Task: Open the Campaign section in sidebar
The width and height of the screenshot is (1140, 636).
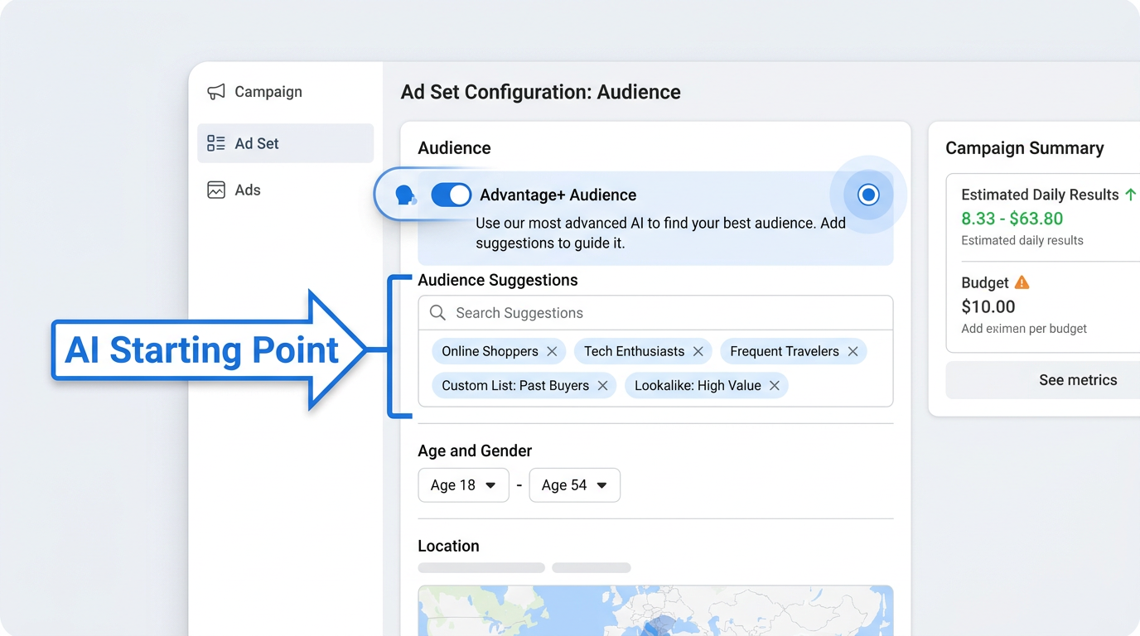Action: coord(255,92)
